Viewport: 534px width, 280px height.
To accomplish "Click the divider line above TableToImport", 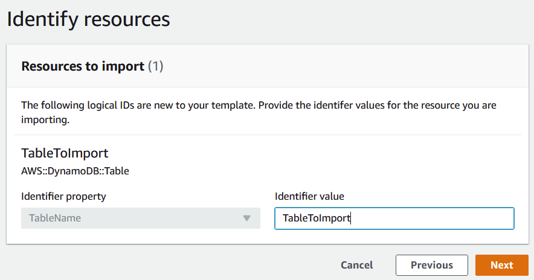I will pos(266,135).
